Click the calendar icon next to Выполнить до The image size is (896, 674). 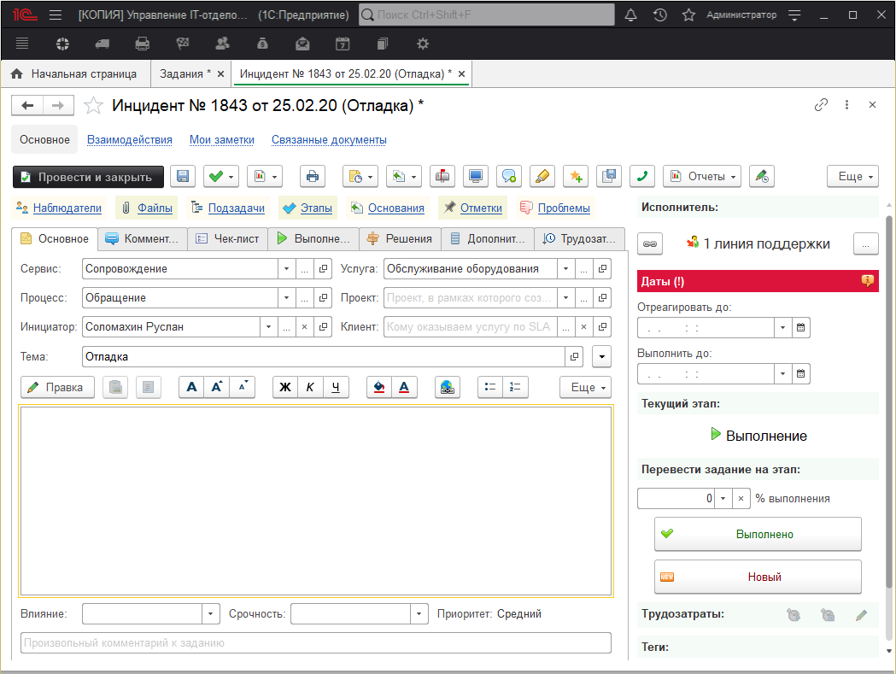point(801,373)
